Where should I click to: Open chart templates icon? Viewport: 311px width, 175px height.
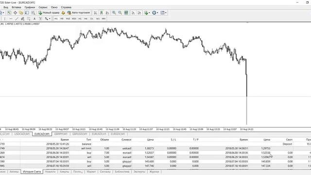(x=162, y=13)
